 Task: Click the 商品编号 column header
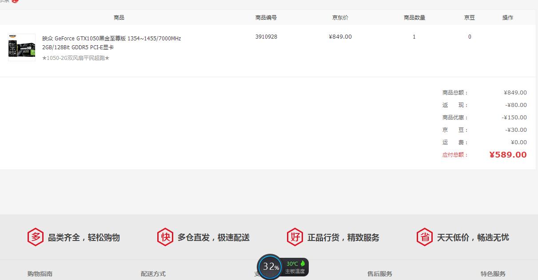(266, 18)
